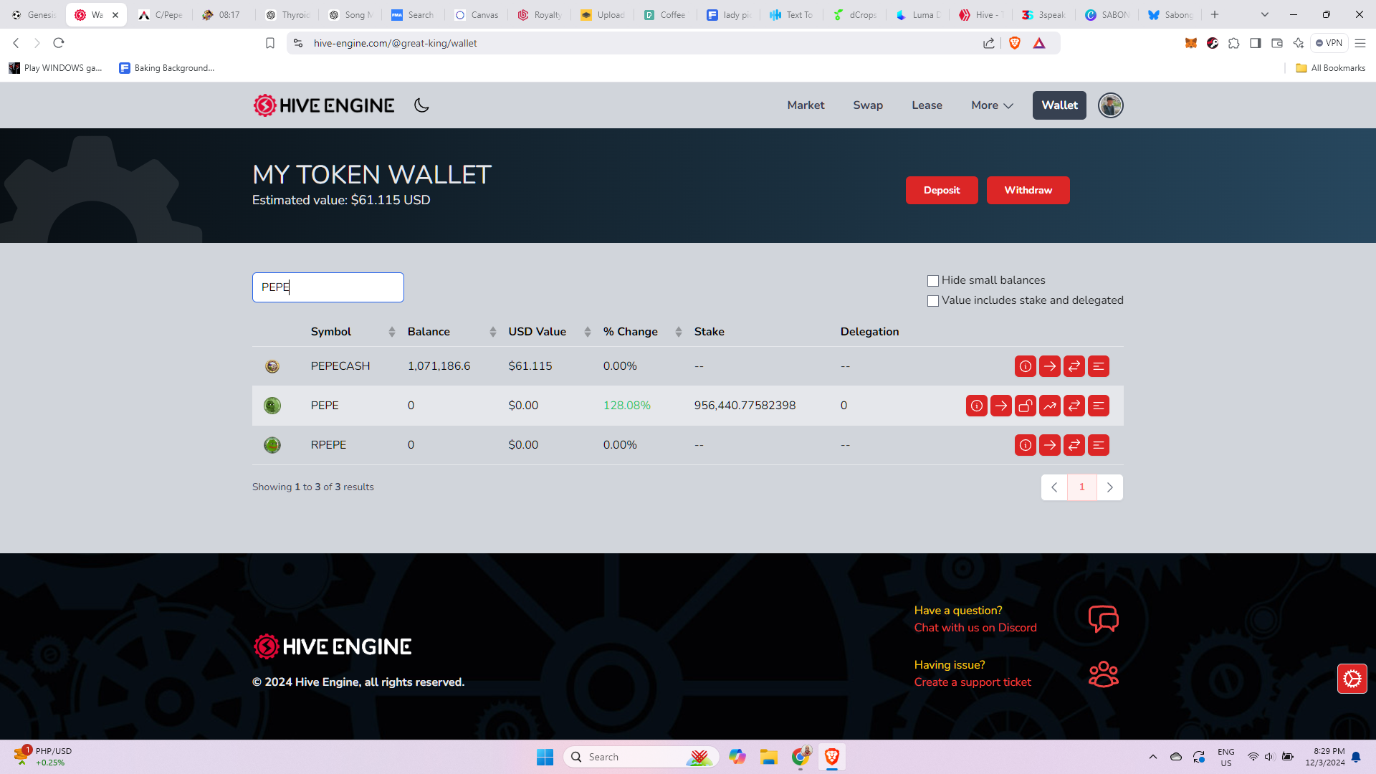This screenshot has width=1376, height=774.
Task: Check Hide small balances
Action: click(933, 281)
